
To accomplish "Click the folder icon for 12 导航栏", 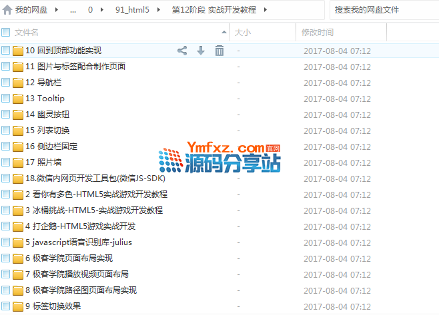I will click(18, 83).
